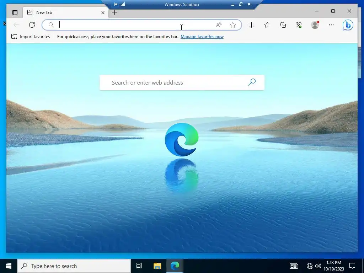Open Settings and more menu
Viewport: 364px width, 273px height.
click(x=331, y=25)
